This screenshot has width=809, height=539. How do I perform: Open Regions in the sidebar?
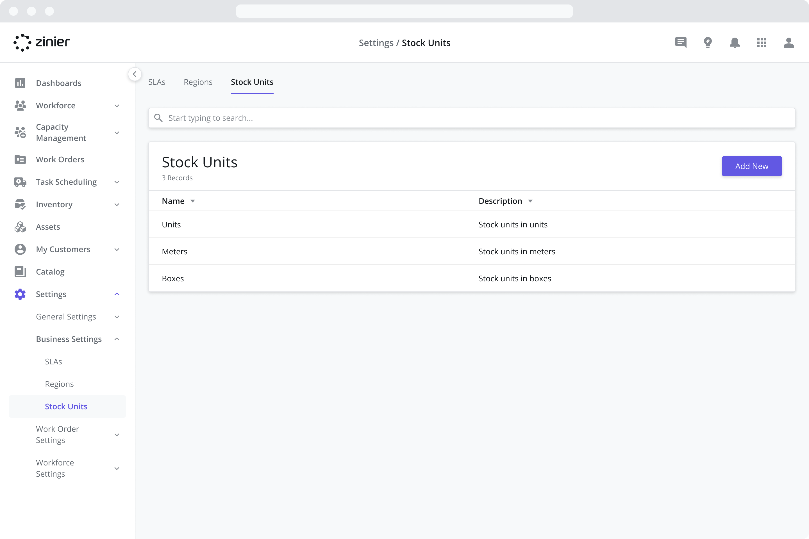60,384
